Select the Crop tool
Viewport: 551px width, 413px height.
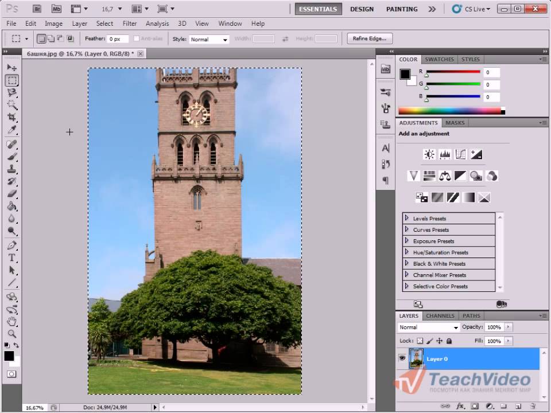(x=11, y=117)
